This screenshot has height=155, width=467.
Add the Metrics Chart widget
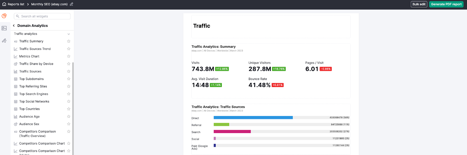point(29,56)
